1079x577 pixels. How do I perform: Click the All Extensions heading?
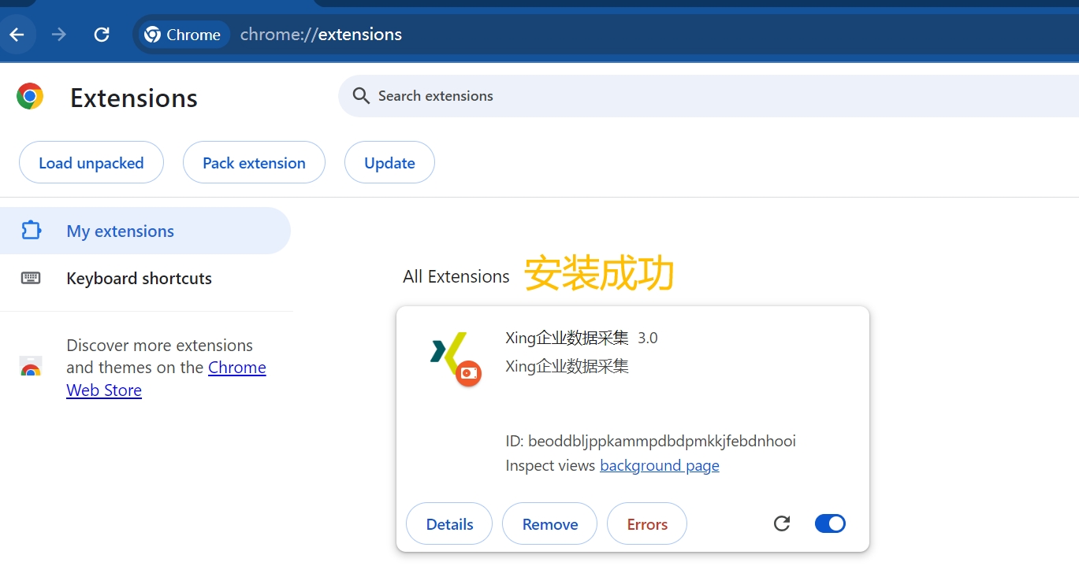[456, 276]
